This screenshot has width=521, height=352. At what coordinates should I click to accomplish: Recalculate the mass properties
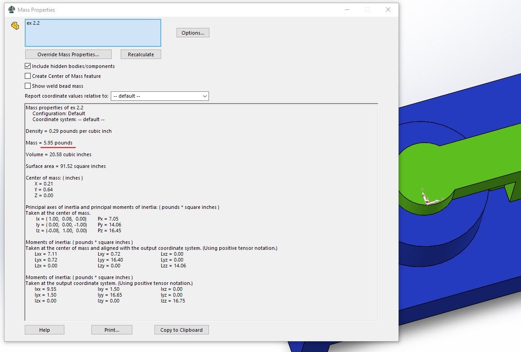[x=141, y=54]
